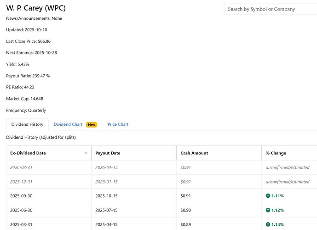Image resolution: width=317 pixels, height=230 pixels.
Task: Sort by the % Change column header
Action: pyautogui.click(x=276, y=153)
